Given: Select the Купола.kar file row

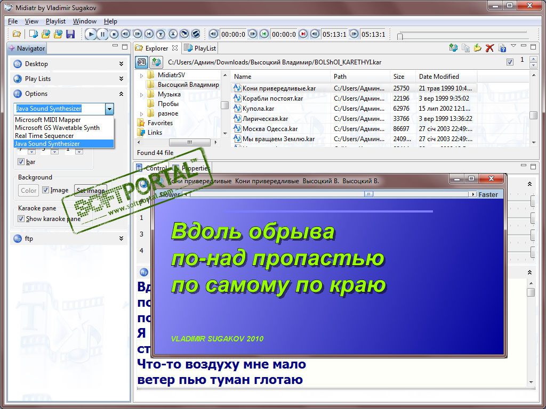Looking at the screenshot, I should click(x=354, y=109).
